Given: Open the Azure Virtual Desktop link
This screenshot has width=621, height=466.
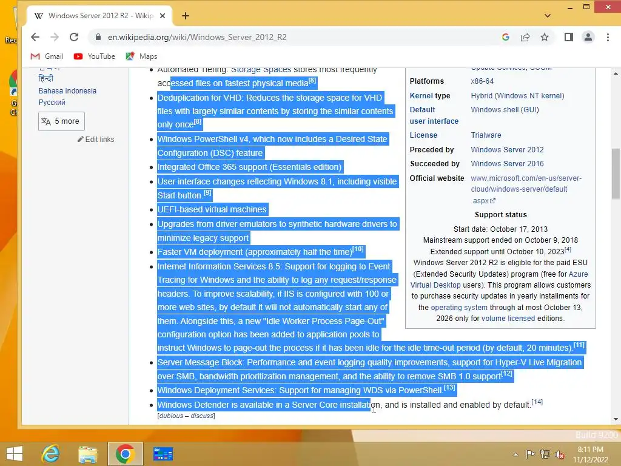Looking at the screenshot, I should coord(499,280).
